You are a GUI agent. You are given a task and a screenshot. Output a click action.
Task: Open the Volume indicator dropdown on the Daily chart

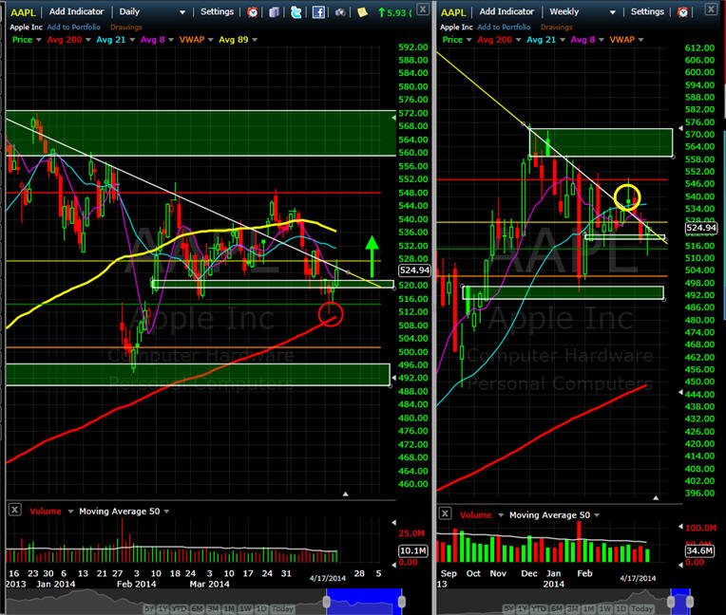pyautogui.click(x=70, y=512)
